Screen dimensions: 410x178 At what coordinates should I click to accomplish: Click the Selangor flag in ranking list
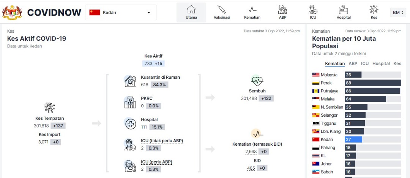coord(315,115)
